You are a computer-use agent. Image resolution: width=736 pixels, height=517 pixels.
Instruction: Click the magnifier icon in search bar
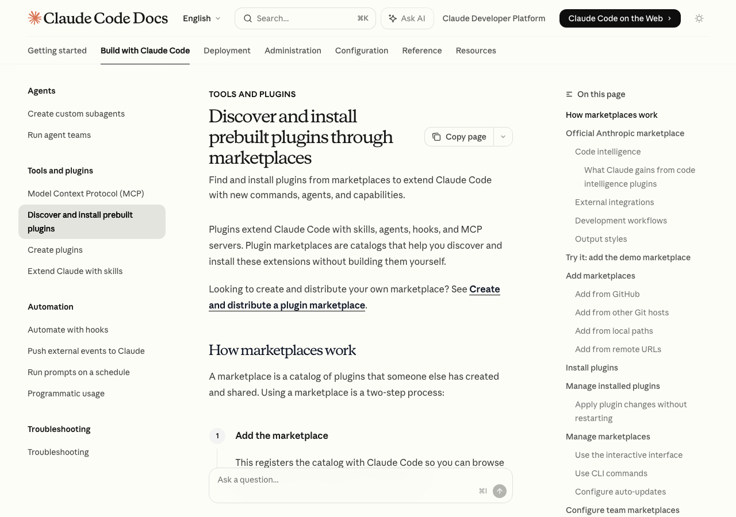pyautogui.click(x=248, y=18)
